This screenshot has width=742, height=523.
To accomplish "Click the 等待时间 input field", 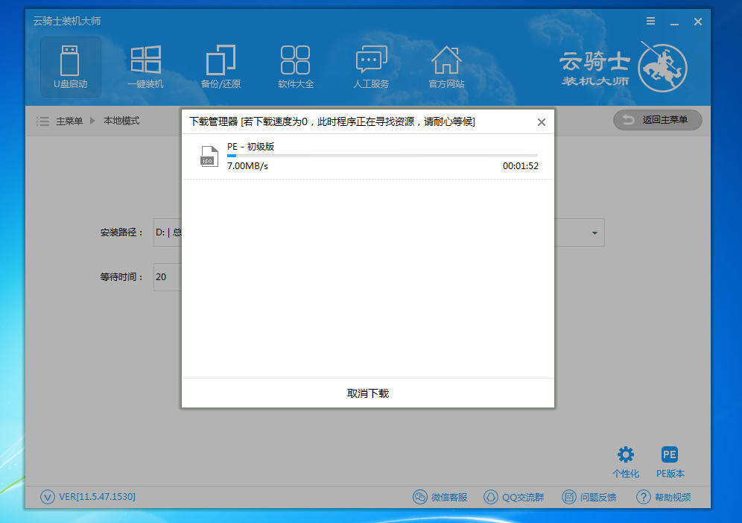I will (168, 277).
